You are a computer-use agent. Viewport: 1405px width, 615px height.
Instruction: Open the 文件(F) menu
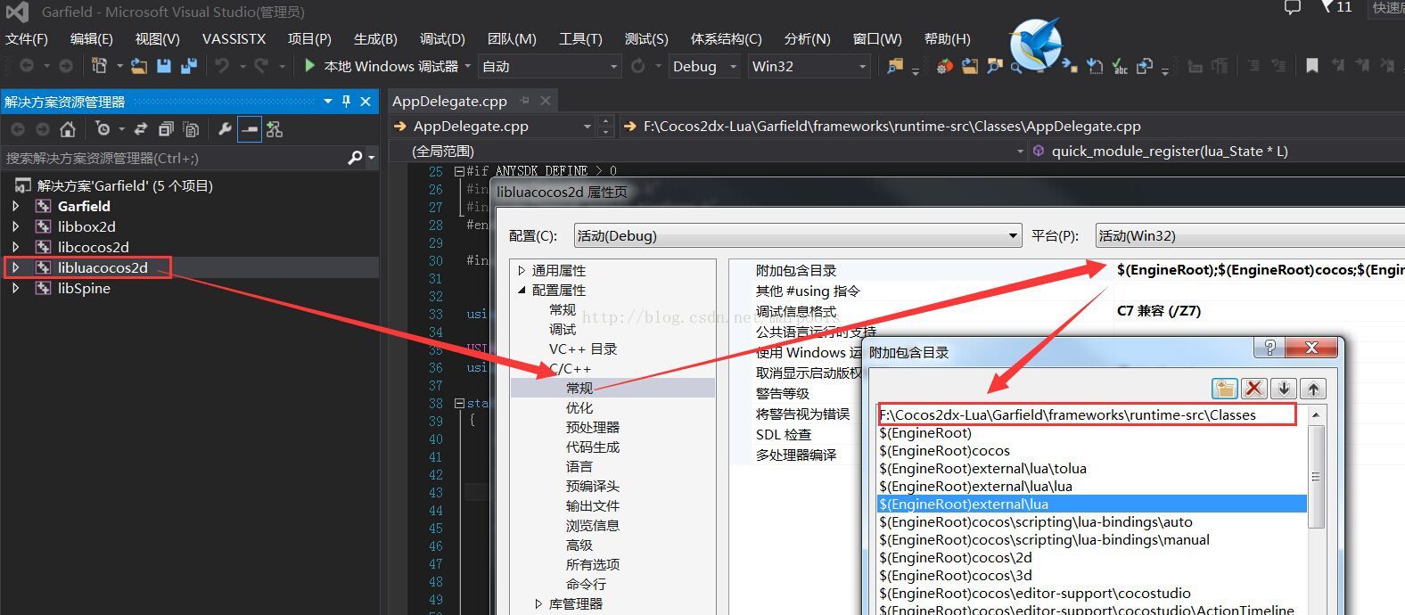27,38
